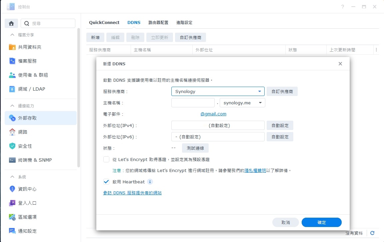This screenshot has height=242, width=384.
Task: Collapse the 連線能力 section
Action: pyautogui.click(x=12, y=106)
